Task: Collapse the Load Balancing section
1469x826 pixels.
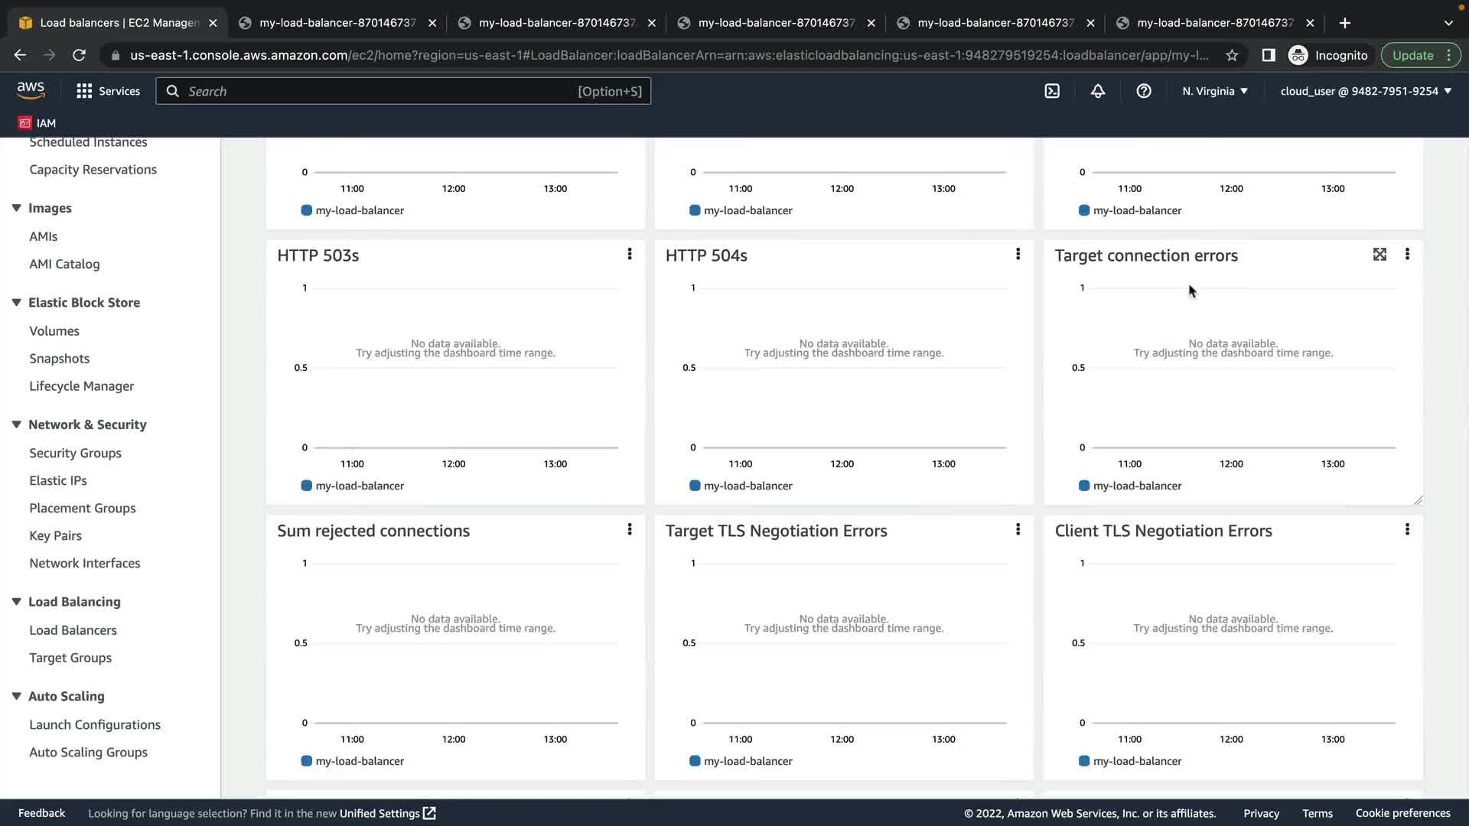Action: point(16,602)
